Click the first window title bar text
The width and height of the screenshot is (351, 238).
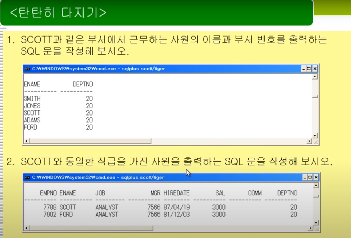pyautogui.click(x=98, y=69)
